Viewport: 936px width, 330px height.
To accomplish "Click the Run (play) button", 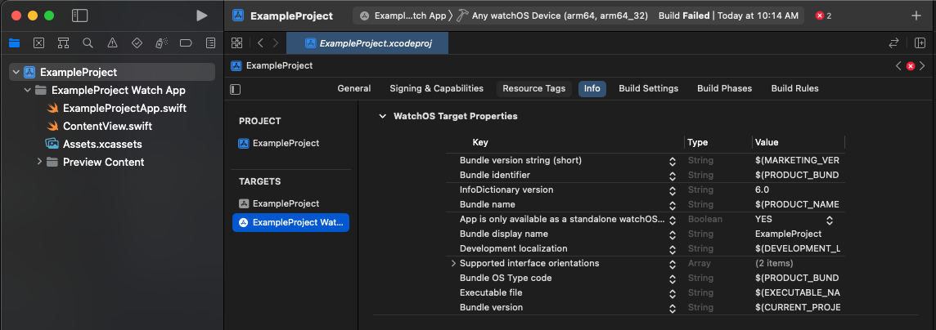I will (x=202, y=16).
